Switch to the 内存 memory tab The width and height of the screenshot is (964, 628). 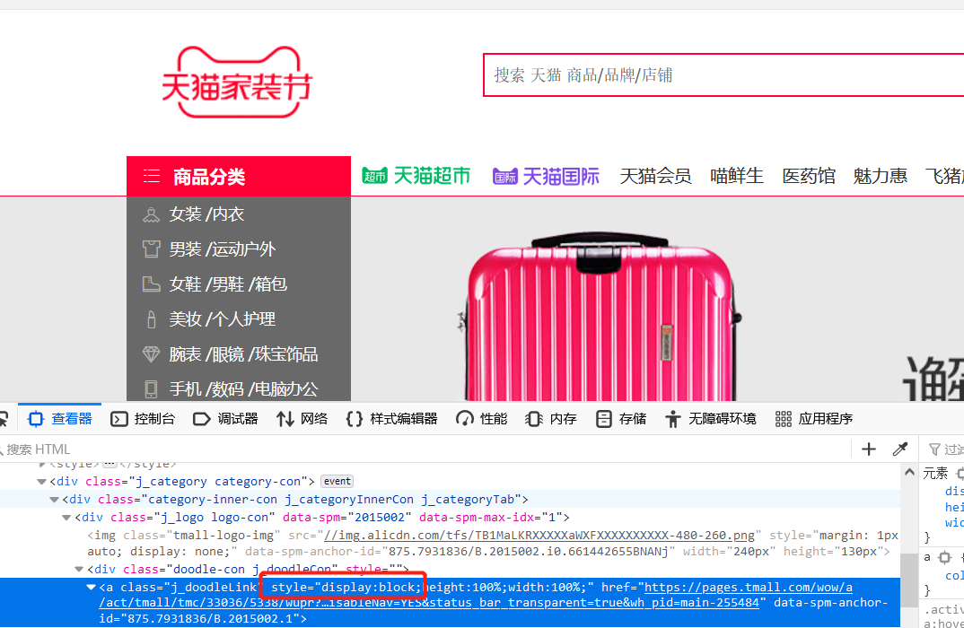click(551, 419)
